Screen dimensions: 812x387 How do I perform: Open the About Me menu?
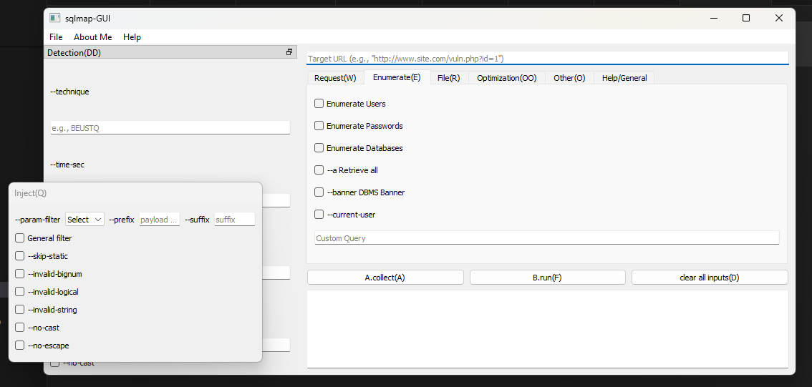92,37
